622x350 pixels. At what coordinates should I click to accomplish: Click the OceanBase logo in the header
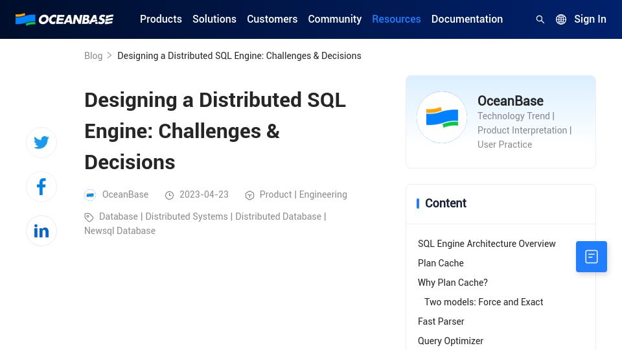(64, 19)
